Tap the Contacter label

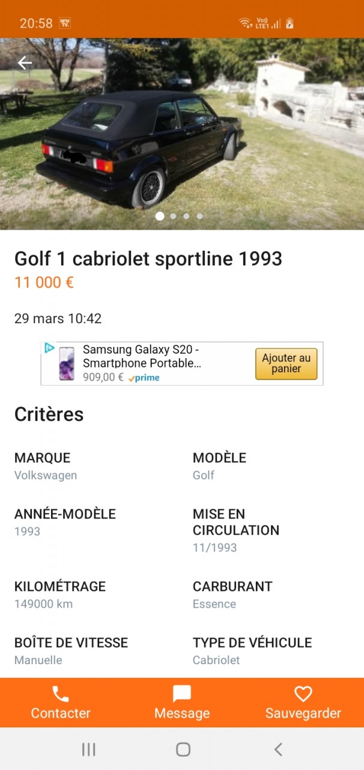point(61,713)
